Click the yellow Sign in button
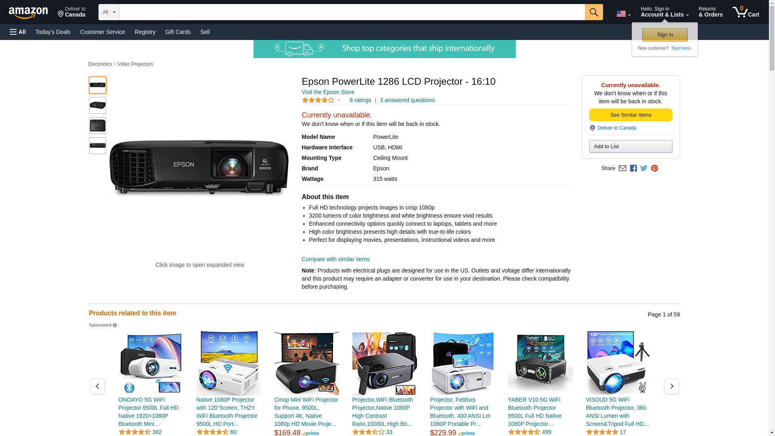The width and height of the screenshot is (775, 436). click(x=665, y=35)
